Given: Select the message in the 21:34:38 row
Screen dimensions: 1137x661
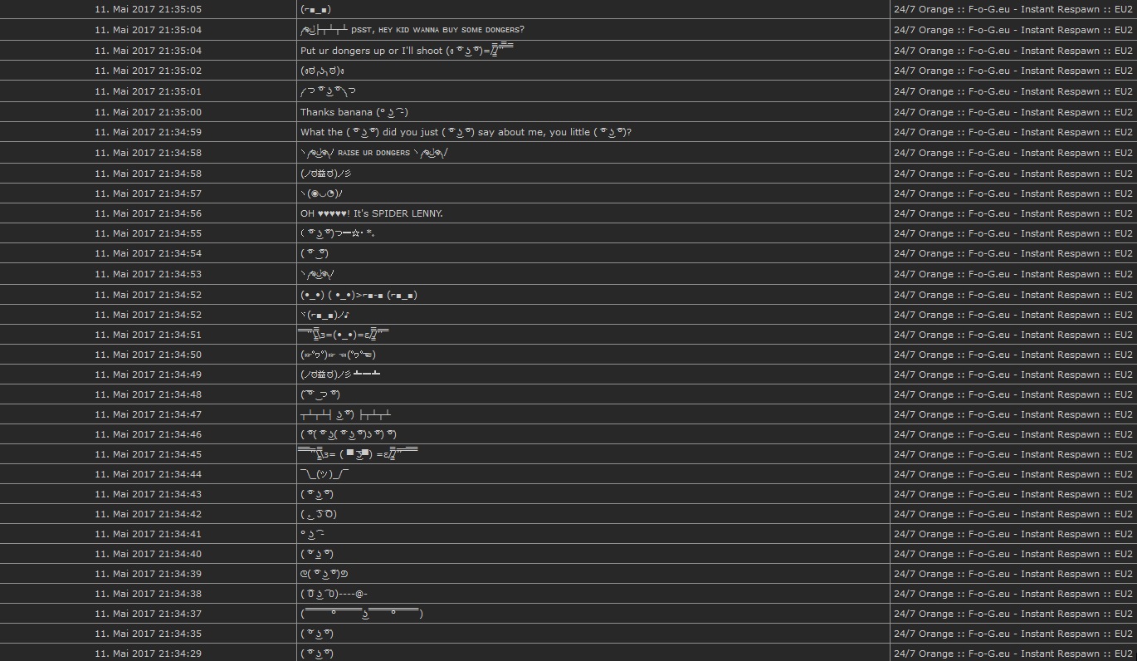Looking at the screenshot, I should coord(334,594).
